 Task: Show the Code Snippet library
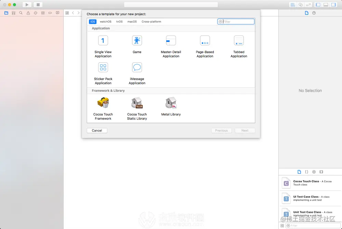coord(307,172)
